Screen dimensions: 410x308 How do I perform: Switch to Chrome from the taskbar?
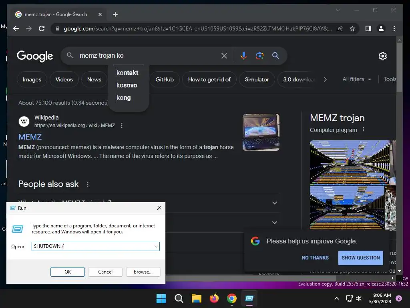pyautogui.click(x=232, y=298)
